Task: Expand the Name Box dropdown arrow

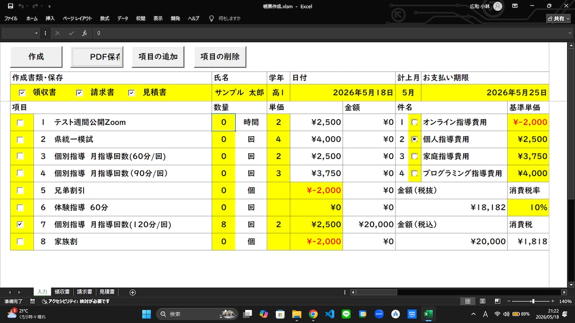Action: point(36,33)
